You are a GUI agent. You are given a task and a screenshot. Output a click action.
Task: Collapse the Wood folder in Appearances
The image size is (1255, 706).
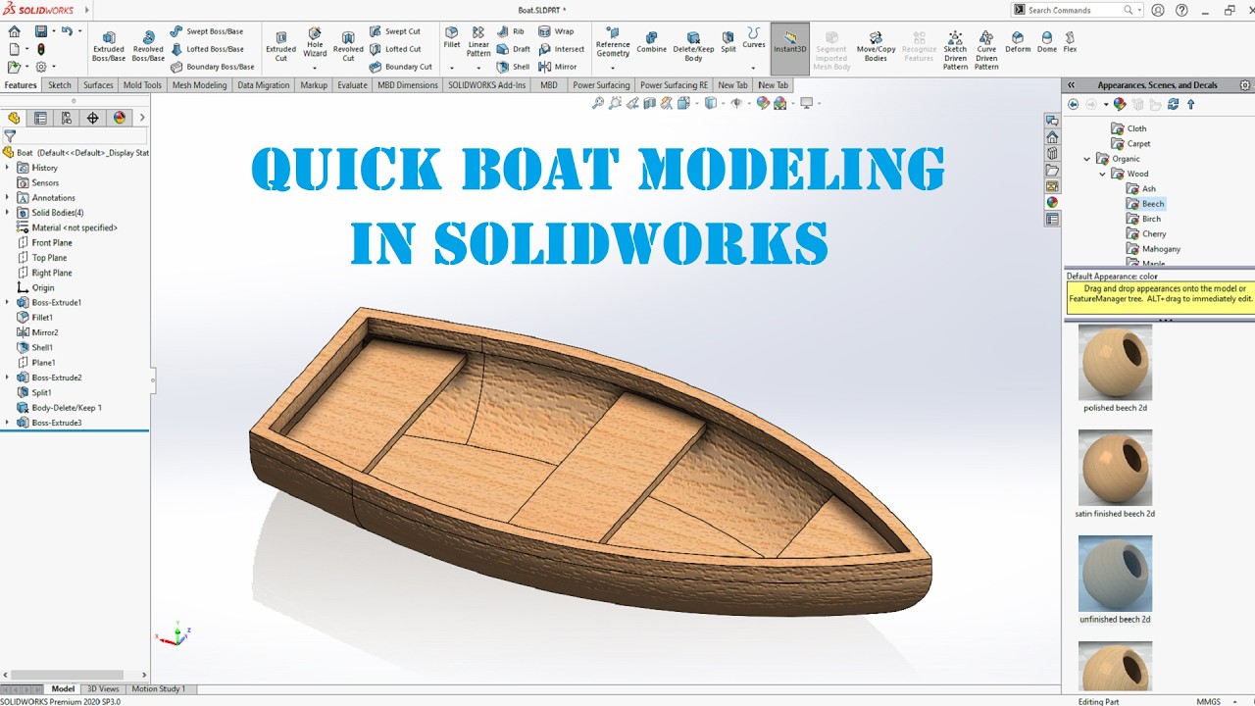coord(1102,174)
